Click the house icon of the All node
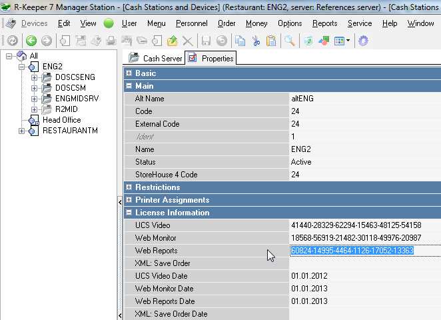This screenshot has height=320, width=441. pyautogui.click(x=22, y=56)
